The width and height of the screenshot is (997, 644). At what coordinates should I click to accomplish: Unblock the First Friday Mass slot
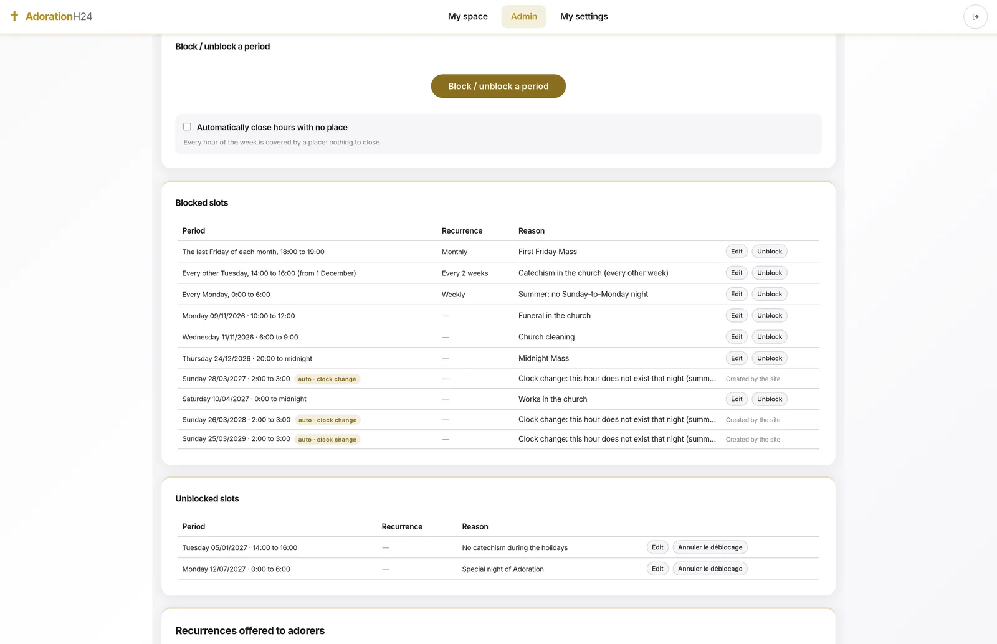click(770, 252)
